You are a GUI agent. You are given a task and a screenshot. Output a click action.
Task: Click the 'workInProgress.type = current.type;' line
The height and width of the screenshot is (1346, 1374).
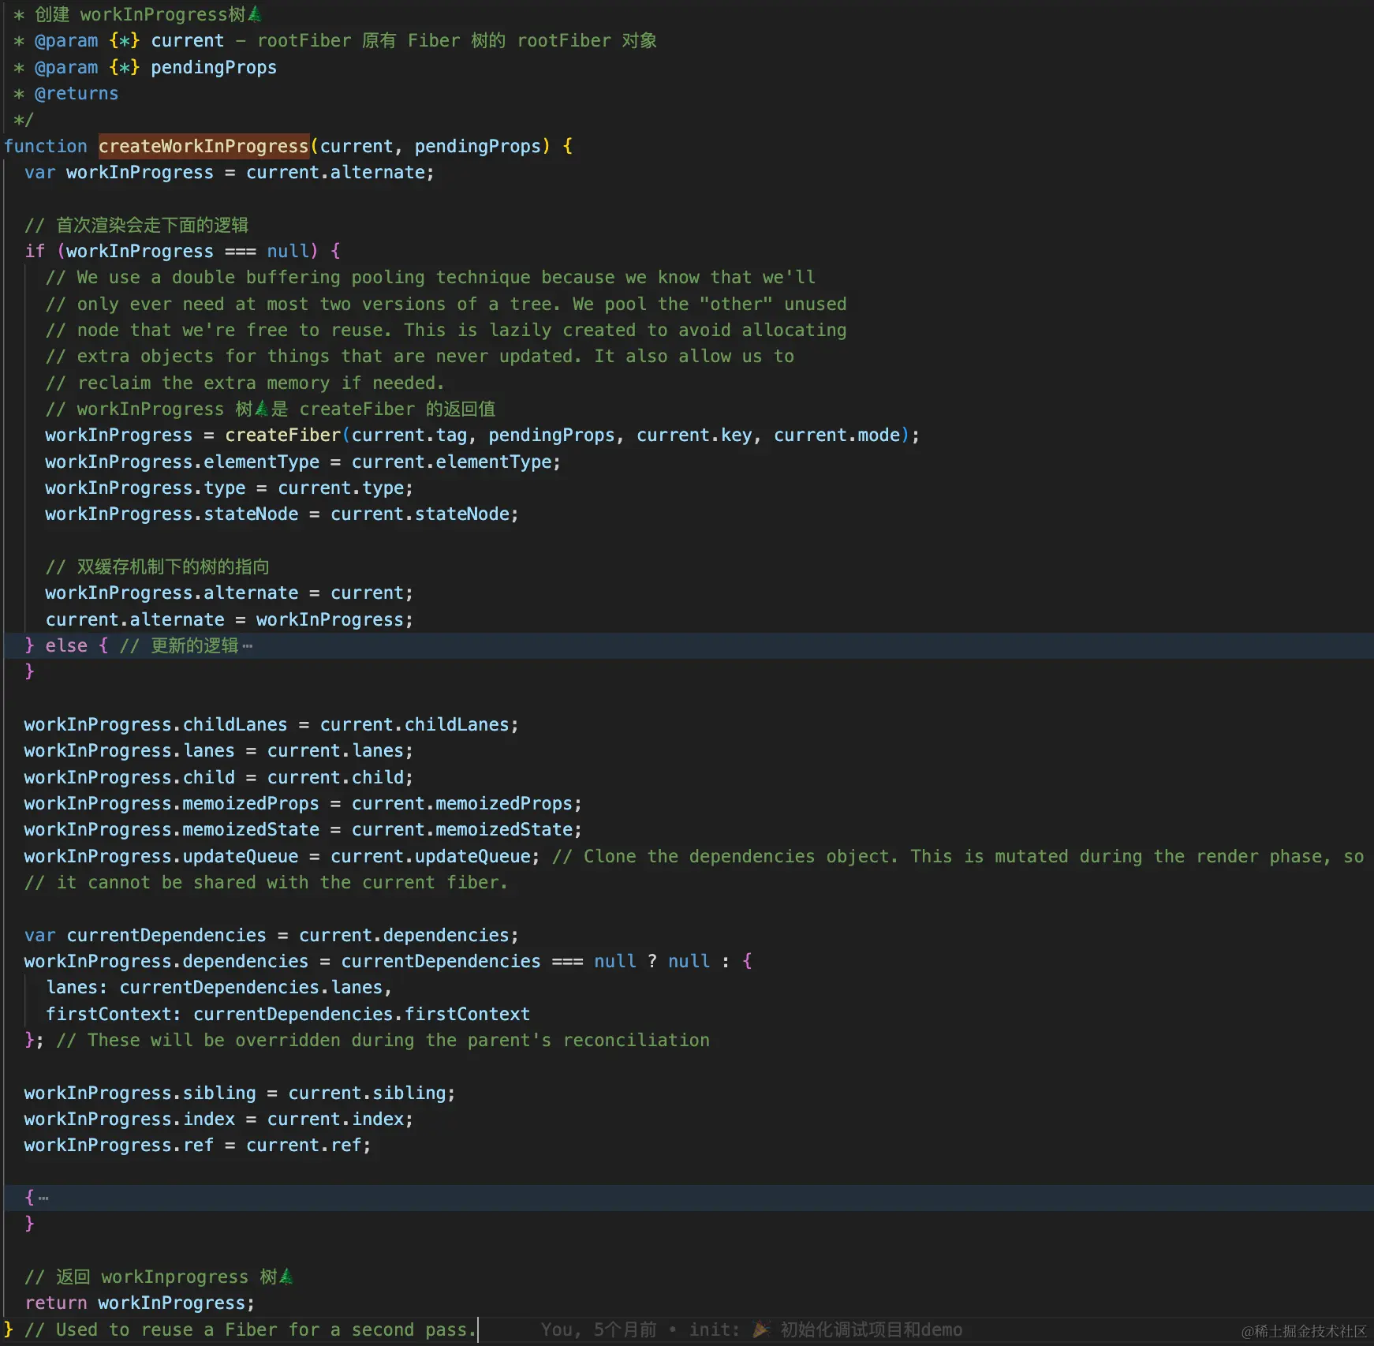(x=229, y=488)
